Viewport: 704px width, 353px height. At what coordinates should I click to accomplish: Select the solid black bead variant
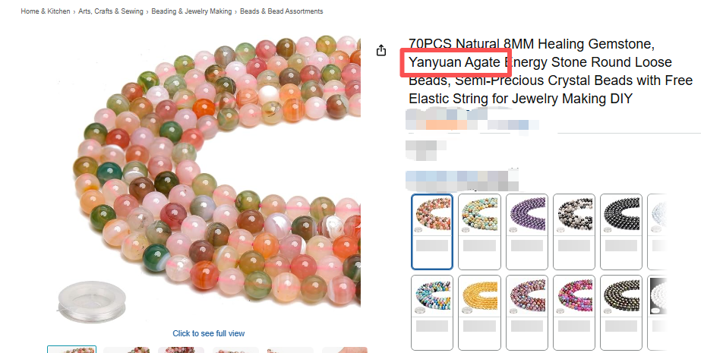coord(621,232)
